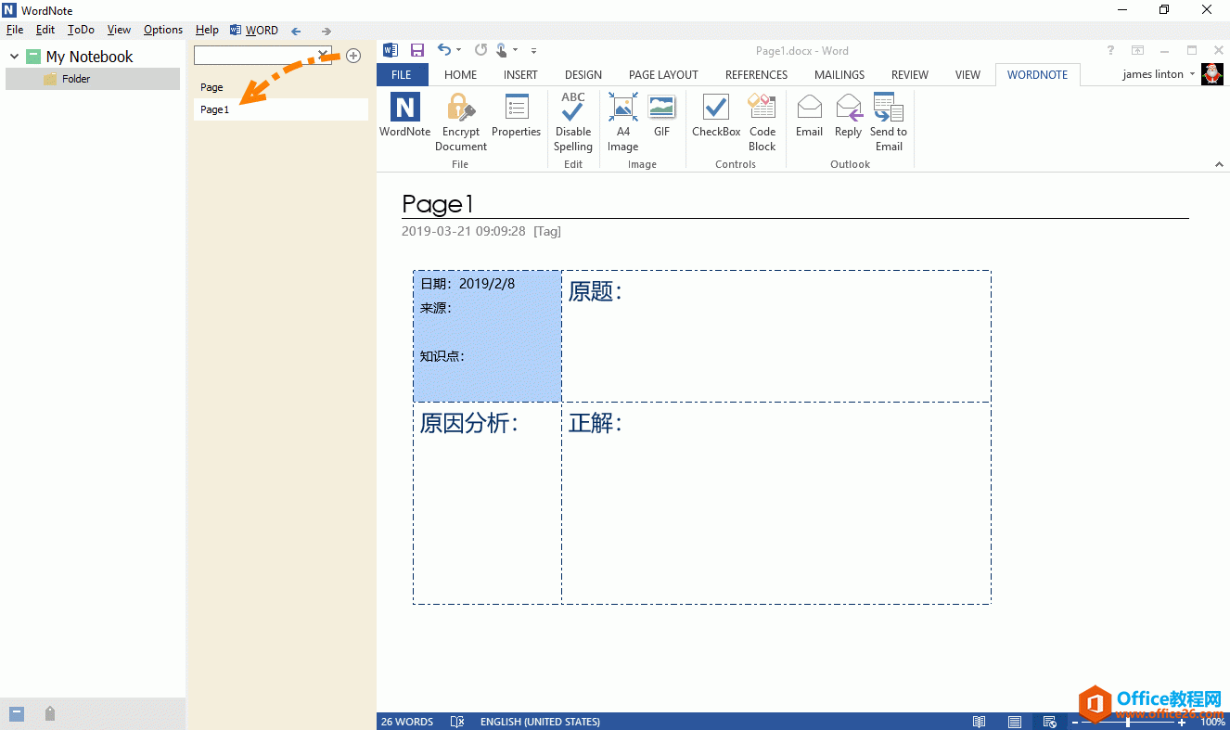Insert a CheckBox control from the ribbon
Image resolution: width=1230 pixels, height=730 pixels.
[716, 109]
